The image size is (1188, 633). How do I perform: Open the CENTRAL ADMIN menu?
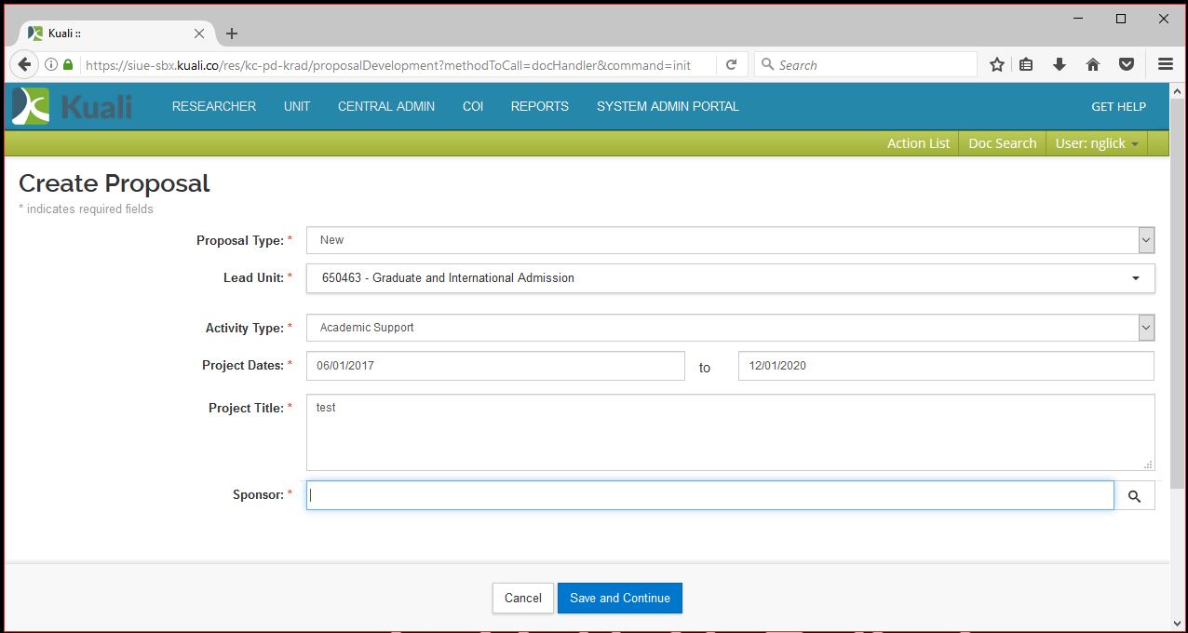pyautogui.click(x=385, y=106)
